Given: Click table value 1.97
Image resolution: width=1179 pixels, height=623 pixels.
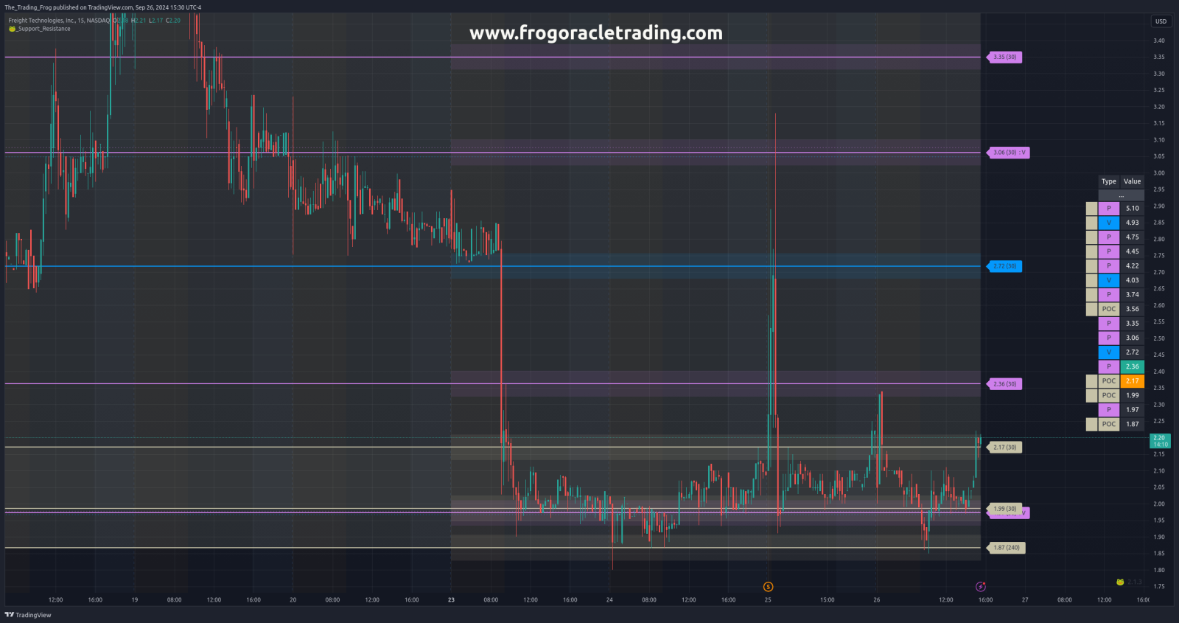Looking at the screenshot, I should pyautogui.click(x=1133, y=410).
